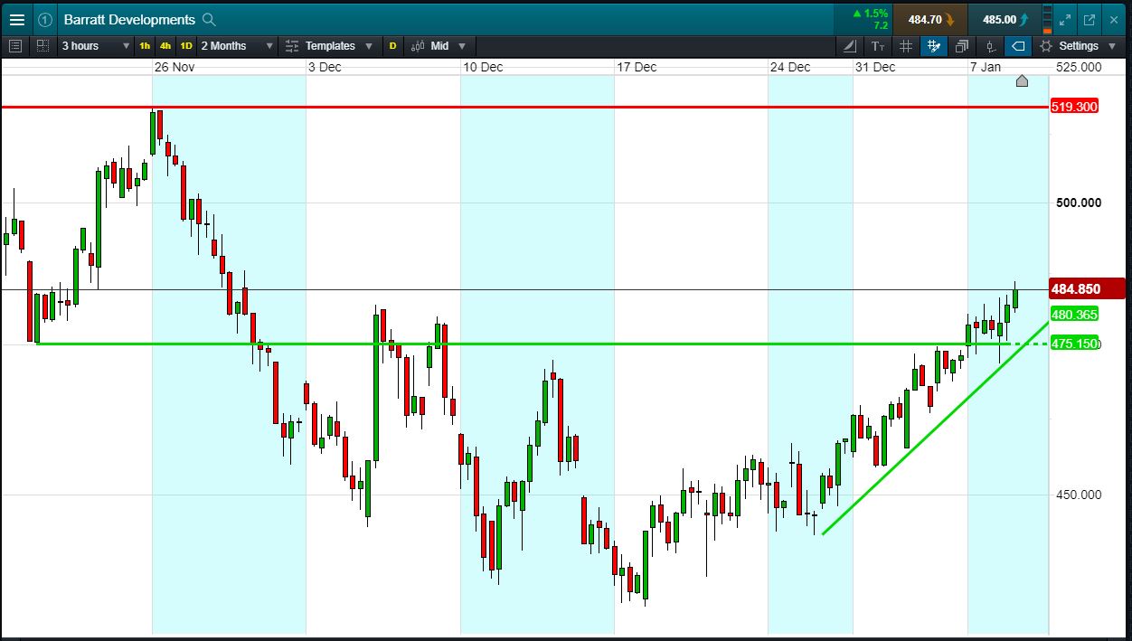Click the search magnifier beside Barratt Developments
This screenshot has width=1132, height=641.
209,19
